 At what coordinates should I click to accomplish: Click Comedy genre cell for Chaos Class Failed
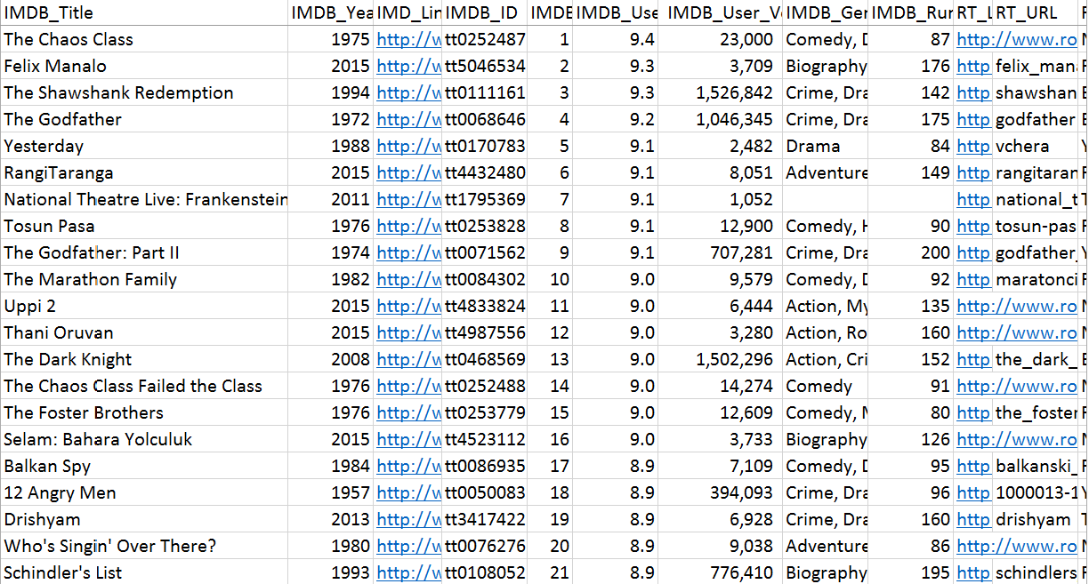pyautogui.click(x=825, y=386)
